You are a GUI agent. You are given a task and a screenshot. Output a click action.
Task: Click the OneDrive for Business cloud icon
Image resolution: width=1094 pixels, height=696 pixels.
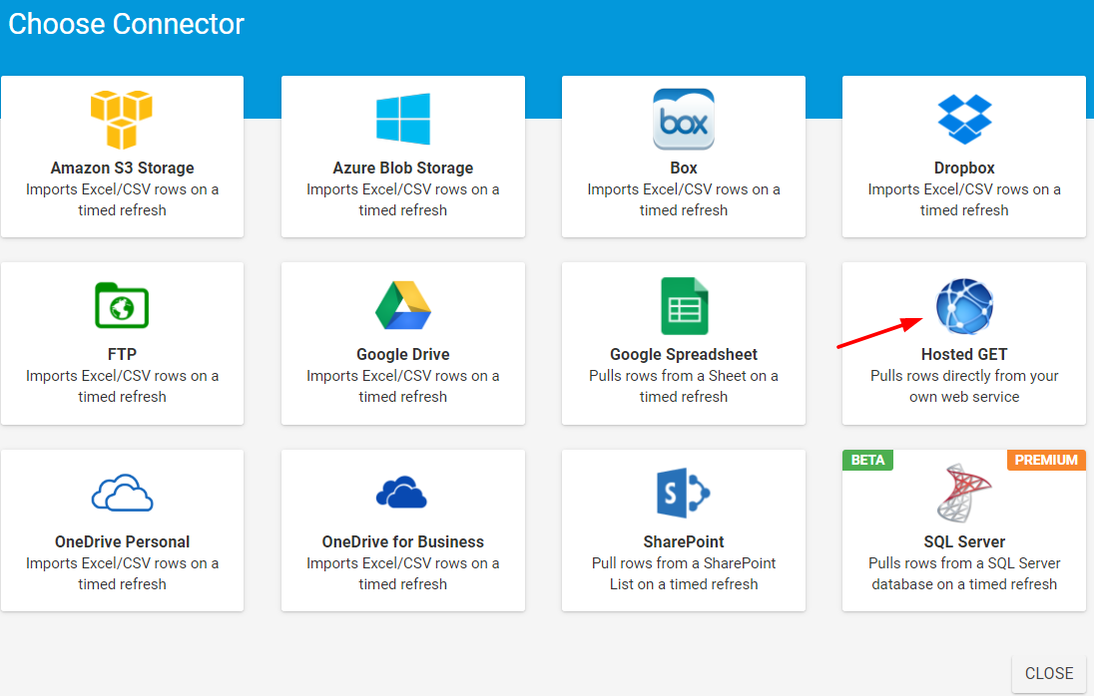coord(401,493)
